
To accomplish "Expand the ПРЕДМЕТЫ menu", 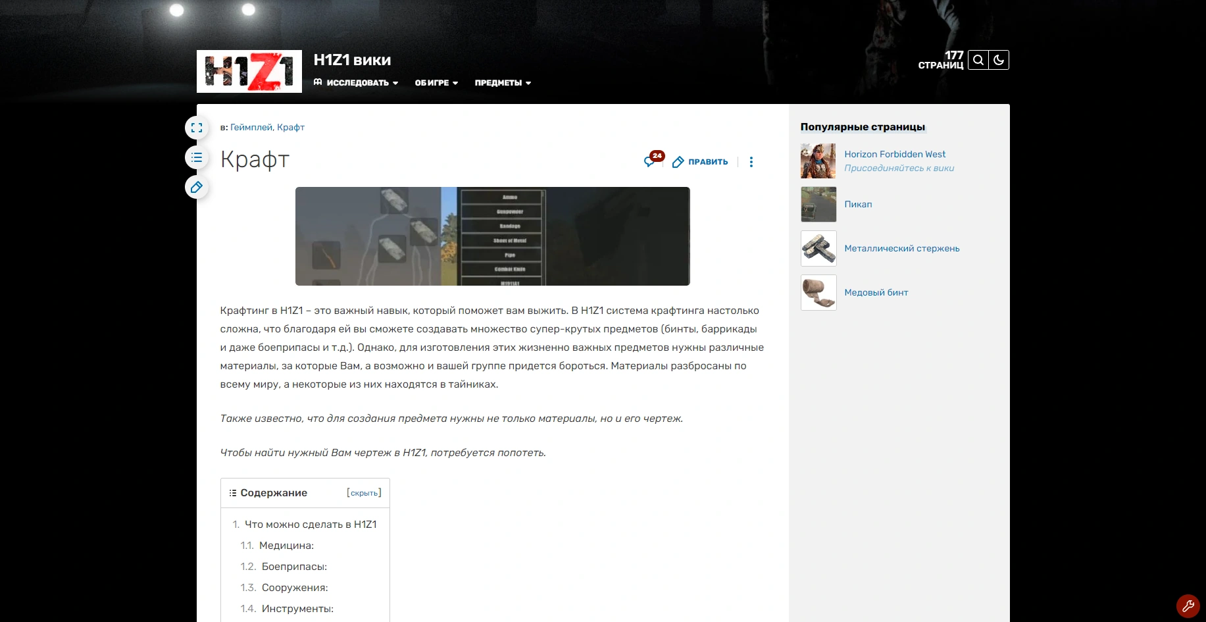I will 503,83.
